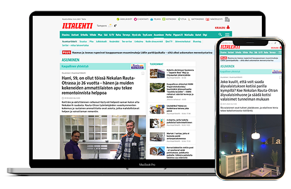Open first thumbnail in Tuoreimmat list
The image size is (291, 189).
pos(157,74)
